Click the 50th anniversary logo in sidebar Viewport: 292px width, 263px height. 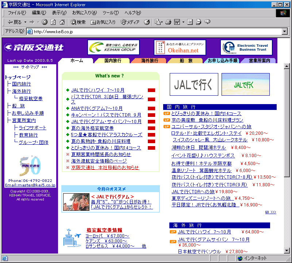point(30,165)
